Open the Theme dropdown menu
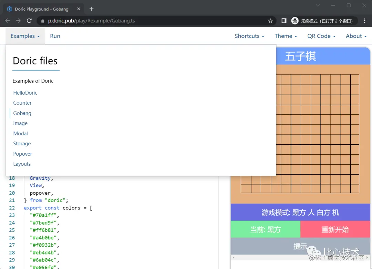The image size is (372, 269). click(x=286, y=36)
